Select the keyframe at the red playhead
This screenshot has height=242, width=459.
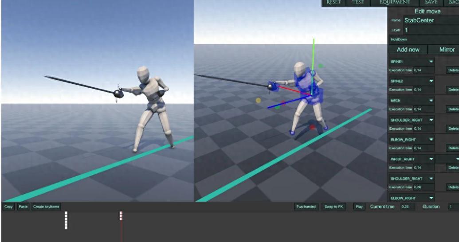pyautogui.click(x=121, y=216)
